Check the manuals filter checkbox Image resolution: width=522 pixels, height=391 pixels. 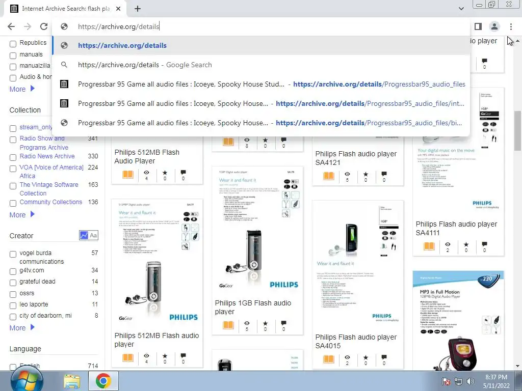tap(13, 55)
